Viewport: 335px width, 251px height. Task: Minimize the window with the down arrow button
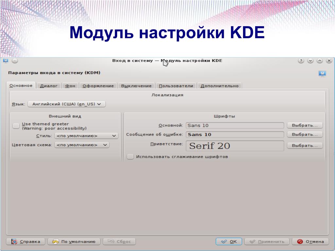coord(310,61)
